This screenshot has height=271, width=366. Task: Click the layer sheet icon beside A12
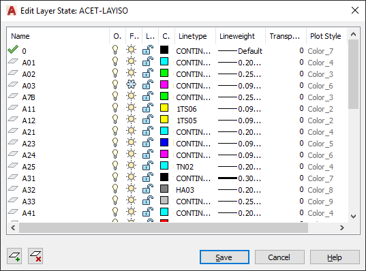click(x=13, y=119)
